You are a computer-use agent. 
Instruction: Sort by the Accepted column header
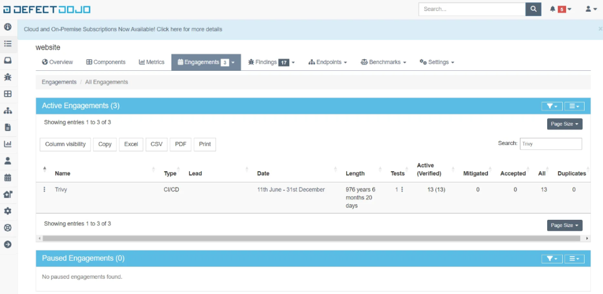513,173
